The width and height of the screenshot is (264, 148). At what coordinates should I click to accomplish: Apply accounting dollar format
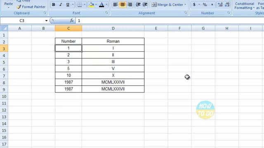click(x=194, y=5)
